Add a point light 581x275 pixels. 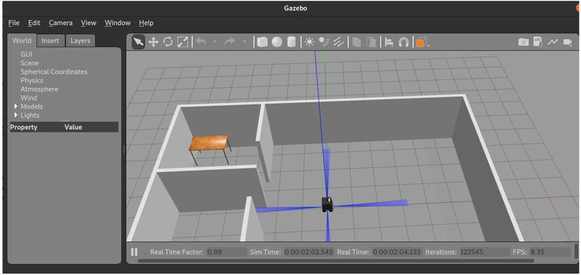tap(309, 42)
